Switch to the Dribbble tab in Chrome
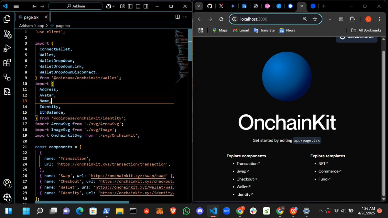The width and height of the screenshot is (388, 218). [x=267, y=6]
